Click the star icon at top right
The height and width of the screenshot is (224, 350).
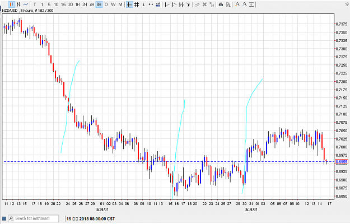pyautogui.click(x=347, y=4)
